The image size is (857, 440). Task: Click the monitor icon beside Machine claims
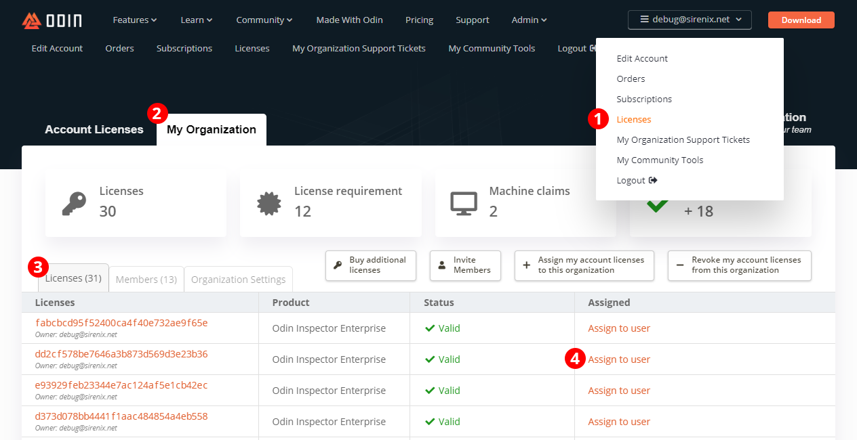464,203
